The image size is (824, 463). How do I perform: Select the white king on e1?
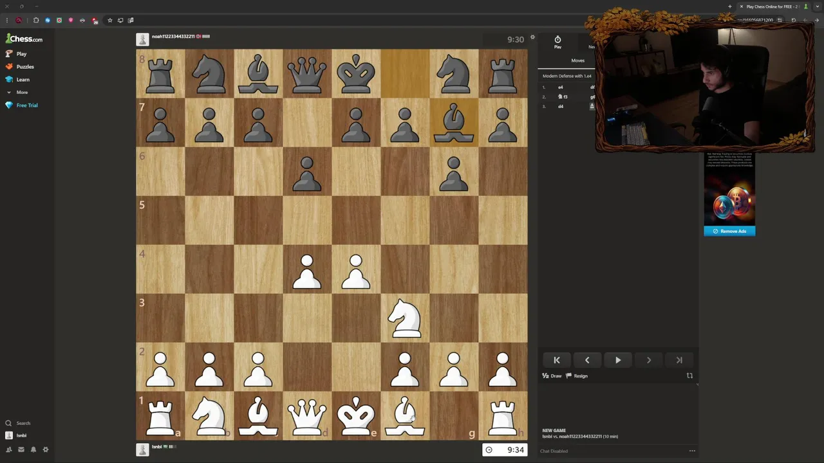coord(356,416)
